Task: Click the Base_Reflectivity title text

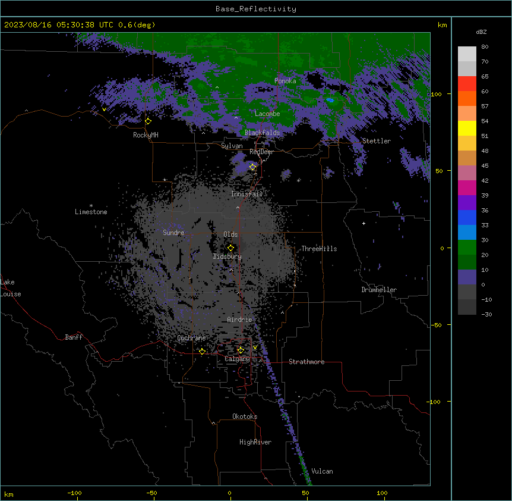Action: 256,9
